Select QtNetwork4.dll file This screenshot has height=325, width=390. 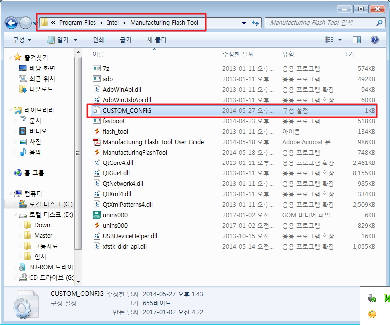click(123, 183)
